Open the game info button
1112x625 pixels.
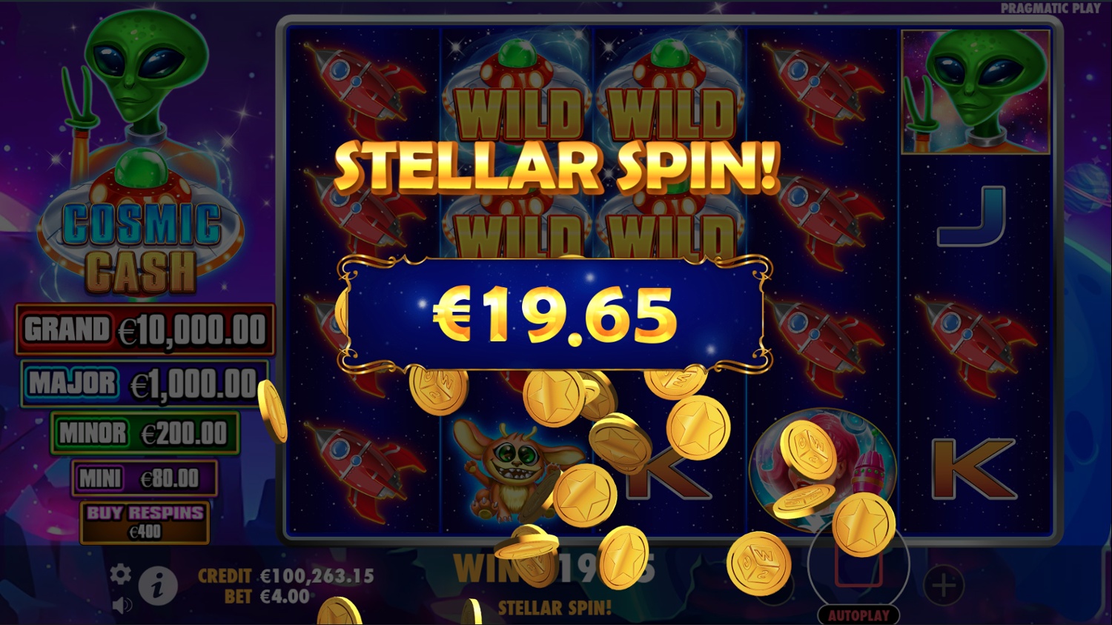tap(158, 586)
